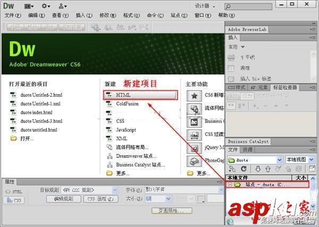Viewport: 319px width, 227px height.
Task: Click the search field in title bar
Action: (248, 7)
